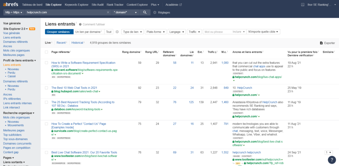339x166 pixels.
Task: Click lock icon beside blog.hubspot.com URL
Action: click(x=52, y=92)
